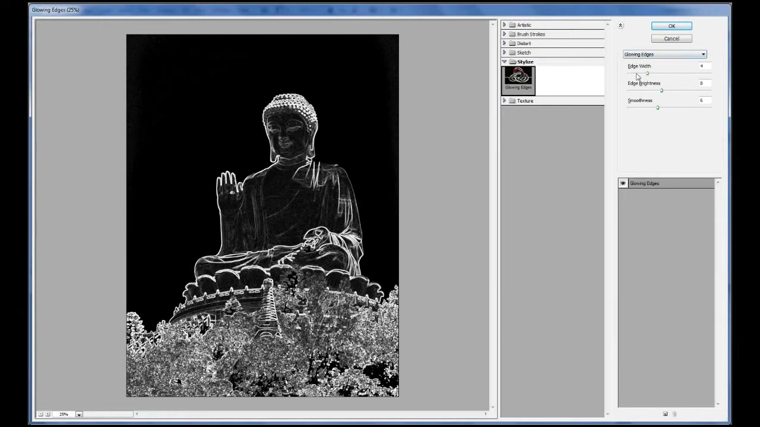Click the preview horizontal scrollbar left arrow
This screenshot has height=427, width=760.
click(x=137, y=414)
